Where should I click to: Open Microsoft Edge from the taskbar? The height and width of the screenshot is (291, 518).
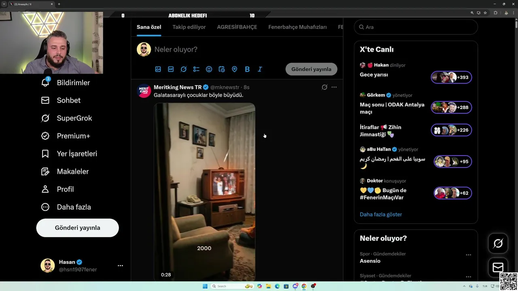(x=277, y=286)
